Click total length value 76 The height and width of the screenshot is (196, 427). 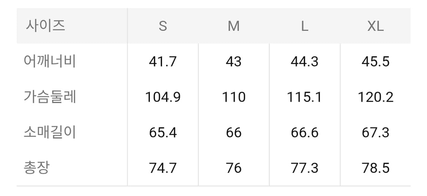pos(233,168)
